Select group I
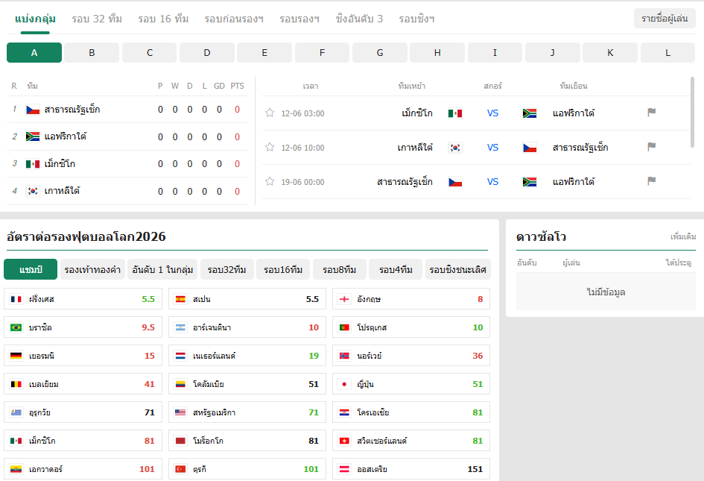 point(495,53)
